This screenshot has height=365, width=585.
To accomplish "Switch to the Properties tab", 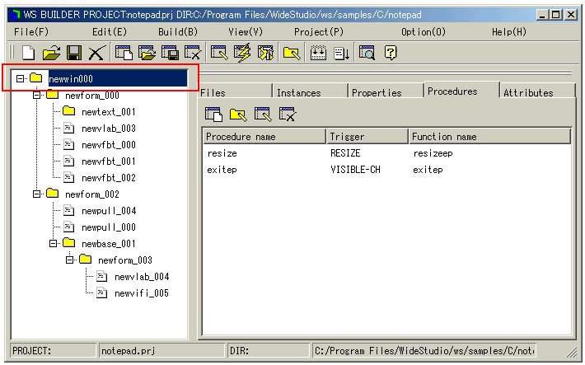I will coord(377,92).
